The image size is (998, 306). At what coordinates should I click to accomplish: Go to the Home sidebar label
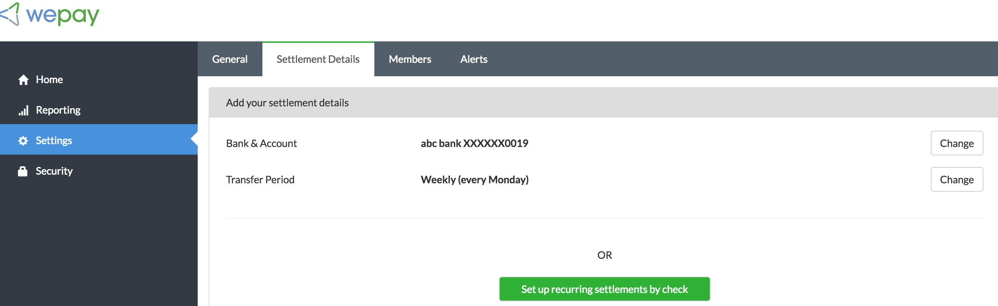[x=49, y=79]
